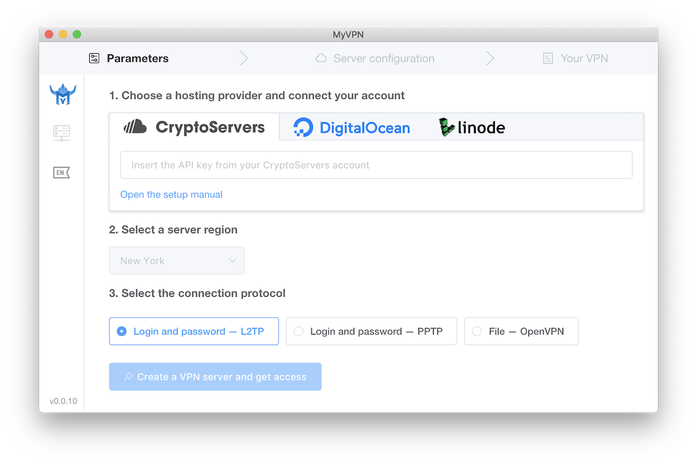
Task: Click the CryptoServers cloud logo
Action: (135, 127)
